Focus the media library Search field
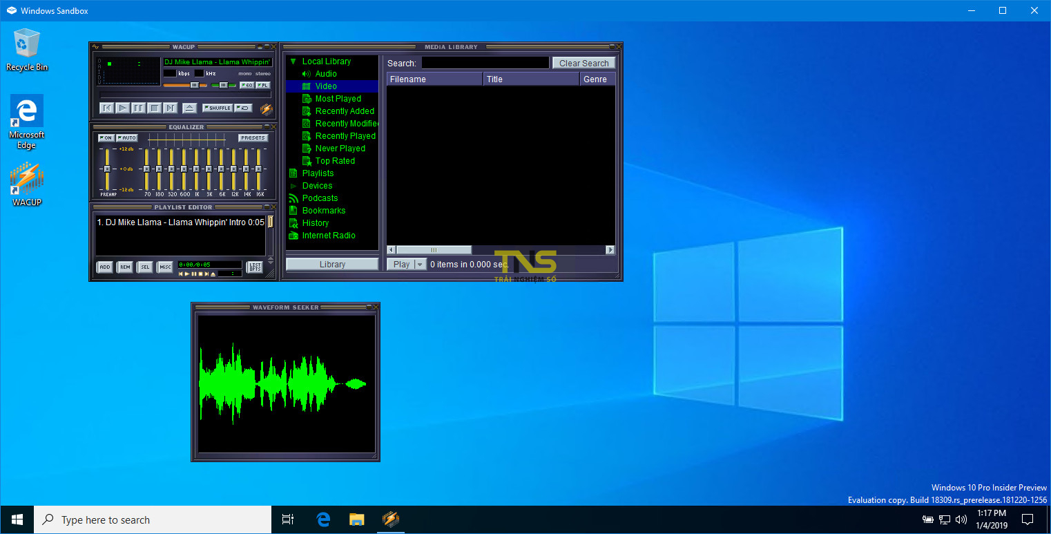1051x534 pixels. pos(485,63)
